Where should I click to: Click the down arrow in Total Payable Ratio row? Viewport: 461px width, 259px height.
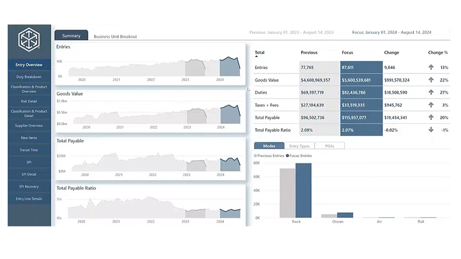(x=431, y=129)
